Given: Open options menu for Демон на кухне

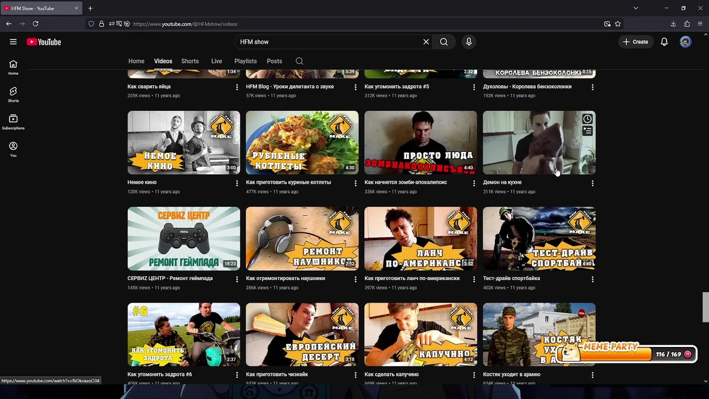Looking at the screenshot, I should coord(592,183).
